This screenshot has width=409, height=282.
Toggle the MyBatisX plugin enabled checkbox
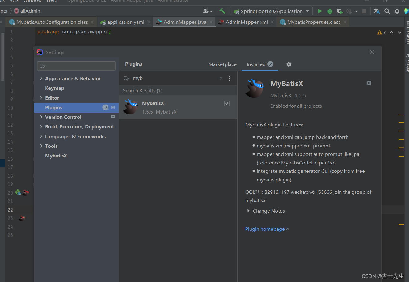point(227,103)
